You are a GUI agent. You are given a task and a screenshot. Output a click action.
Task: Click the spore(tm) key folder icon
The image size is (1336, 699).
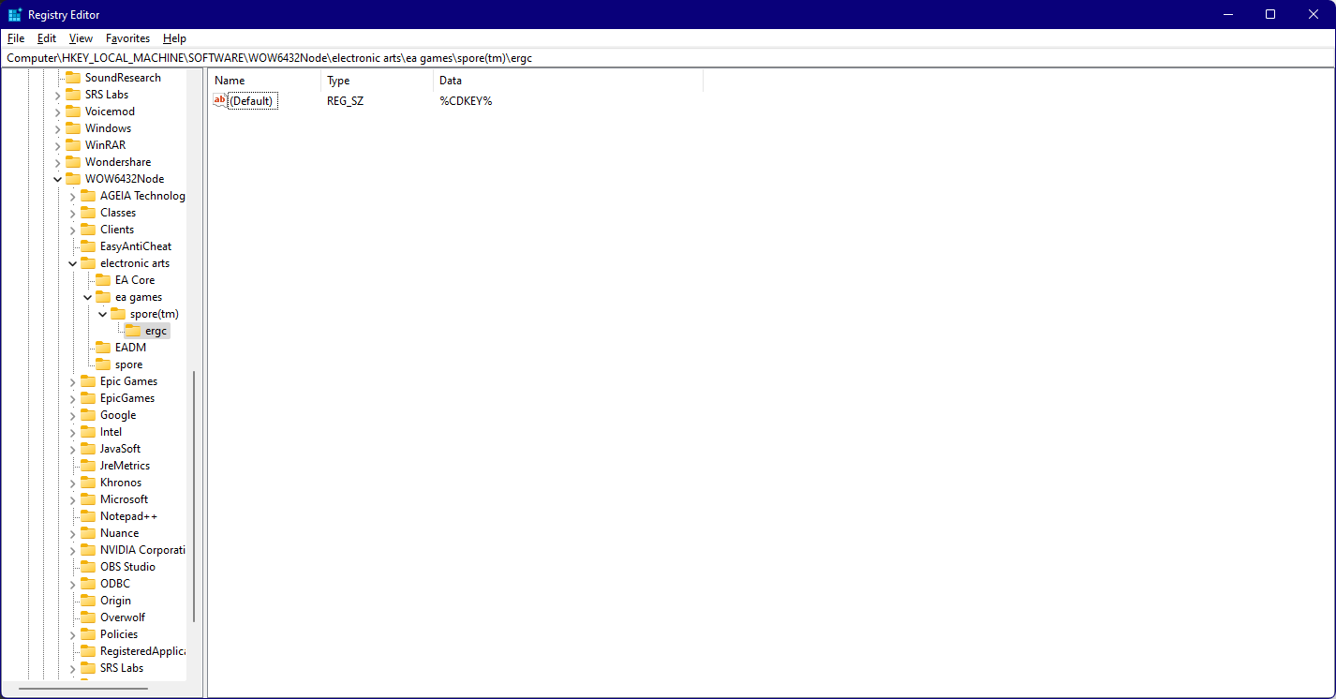119,313
